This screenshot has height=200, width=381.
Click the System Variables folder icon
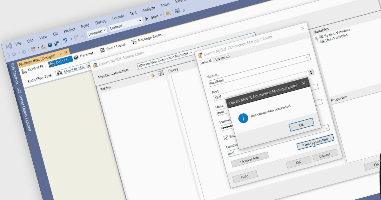click(x=321, y=37)
